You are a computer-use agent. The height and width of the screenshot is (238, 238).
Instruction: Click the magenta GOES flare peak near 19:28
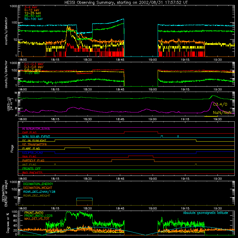click(212, 102)
